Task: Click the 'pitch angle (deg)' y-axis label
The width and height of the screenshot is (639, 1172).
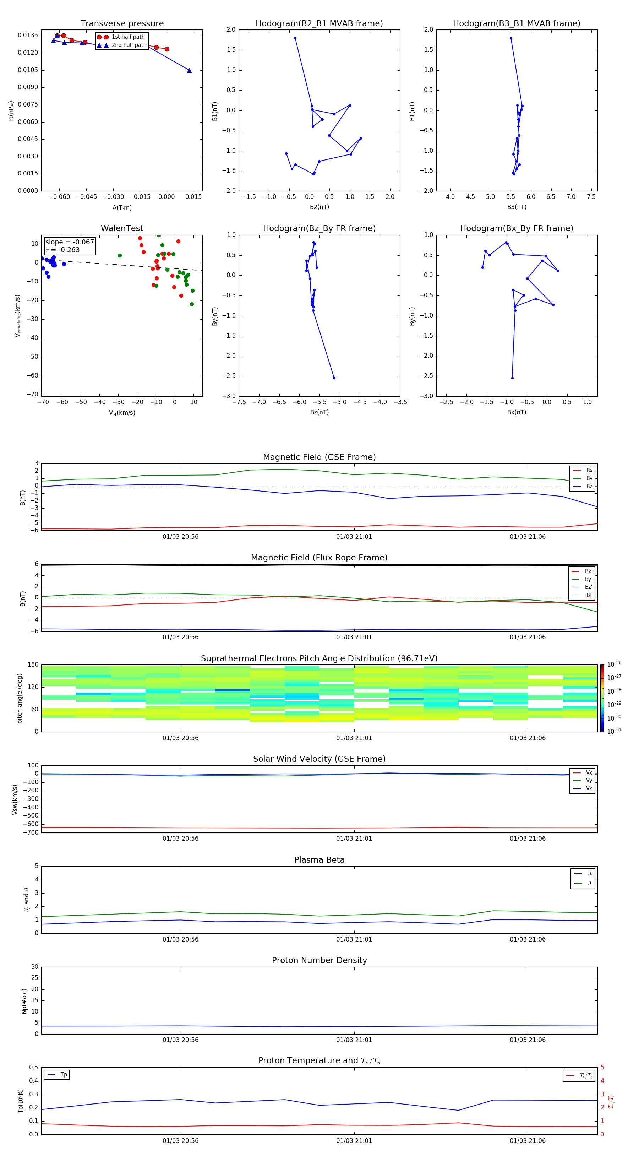Action: 20,698
